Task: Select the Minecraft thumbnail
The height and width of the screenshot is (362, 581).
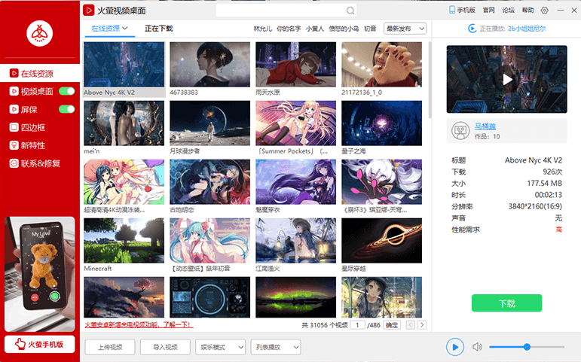Action: pos(124,241)
